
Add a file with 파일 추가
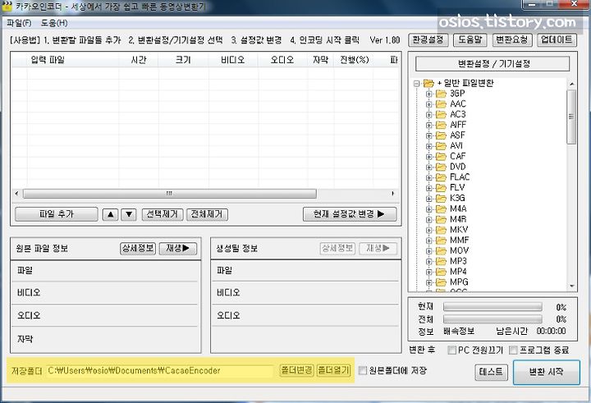pos(57,214)
